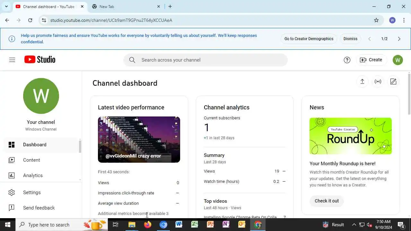Reload the page

click(30, 20)
